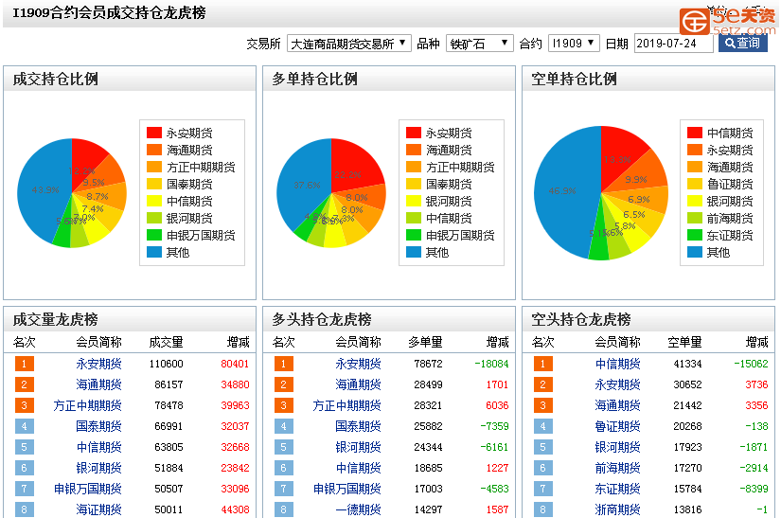Open 海通期货 link in 成交量龙虎榜
This screenshot has height=518, width=781.
[98, 384]
